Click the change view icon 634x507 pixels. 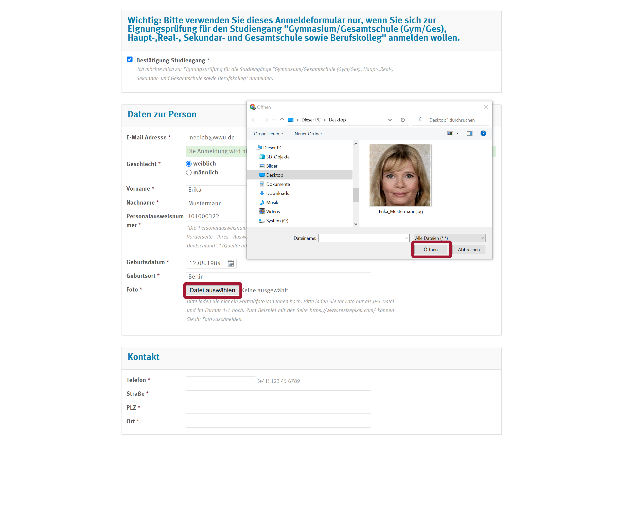450,133
